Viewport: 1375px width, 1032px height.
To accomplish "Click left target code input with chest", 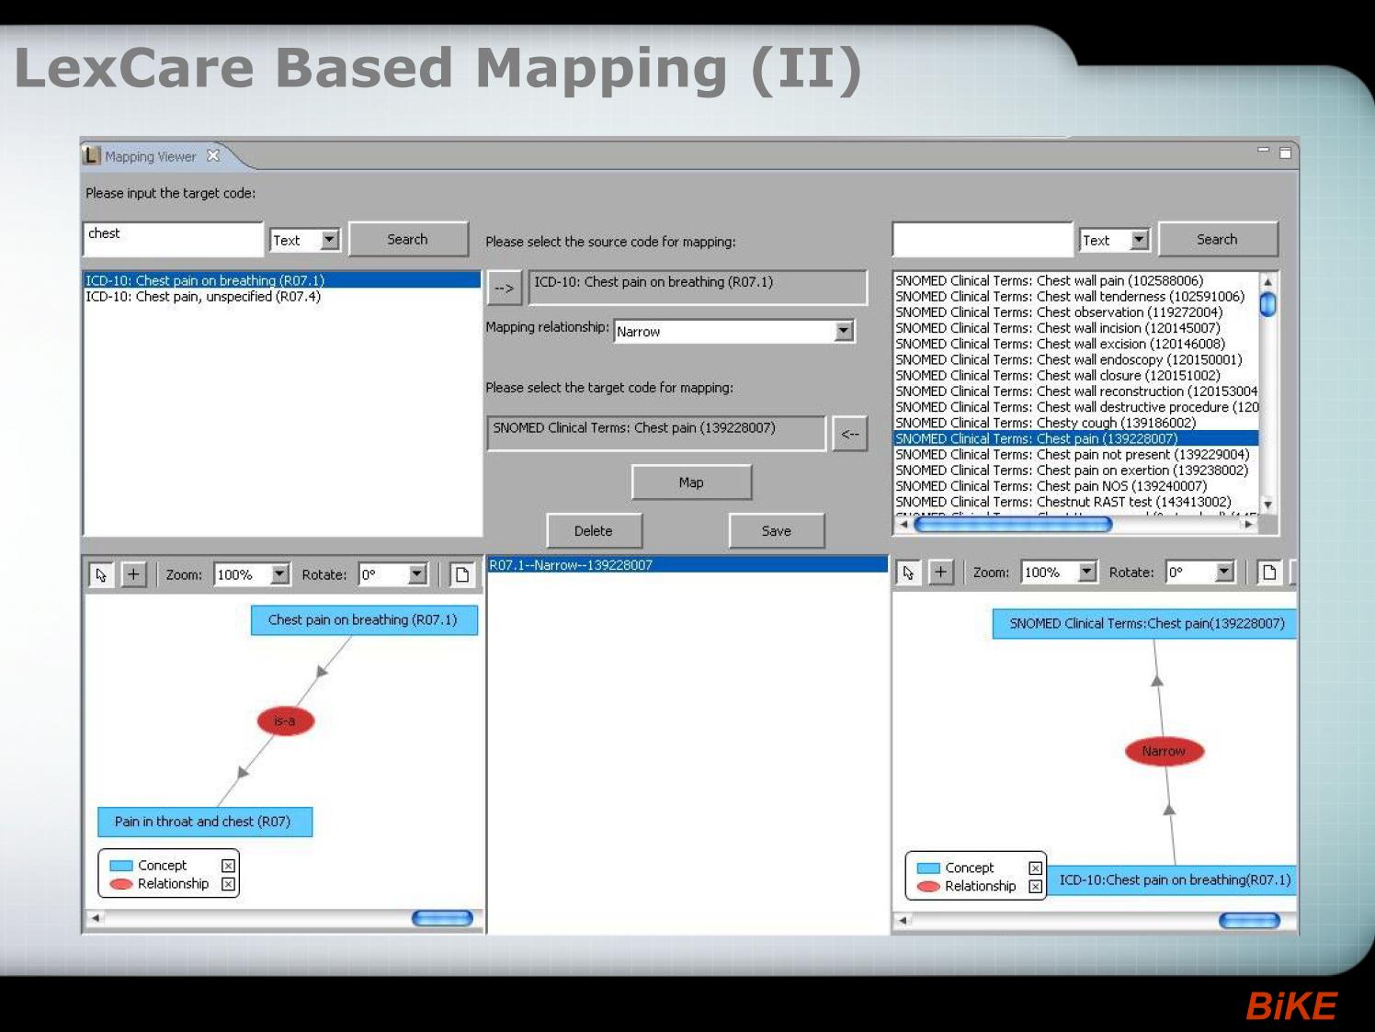I will coord(173,239).
